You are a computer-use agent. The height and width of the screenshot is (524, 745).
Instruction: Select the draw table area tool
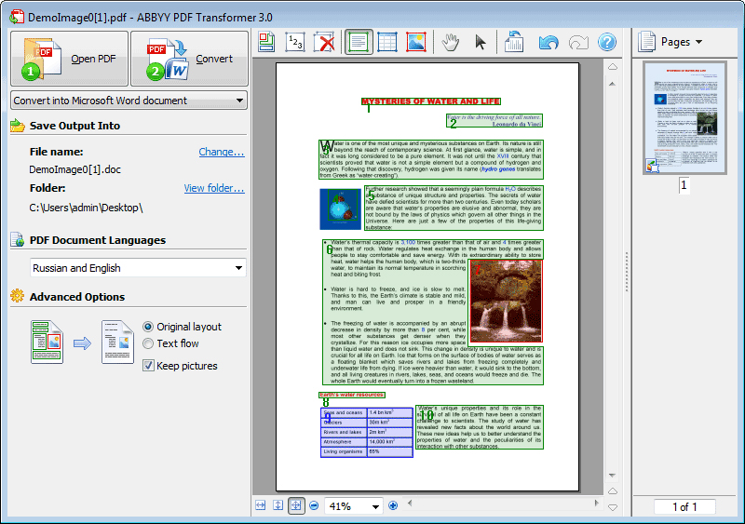pyautogui.click(x=387, y=42)
